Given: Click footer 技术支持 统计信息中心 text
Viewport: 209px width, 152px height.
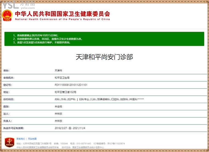Looking at the screenshot, I should point(83,147).
